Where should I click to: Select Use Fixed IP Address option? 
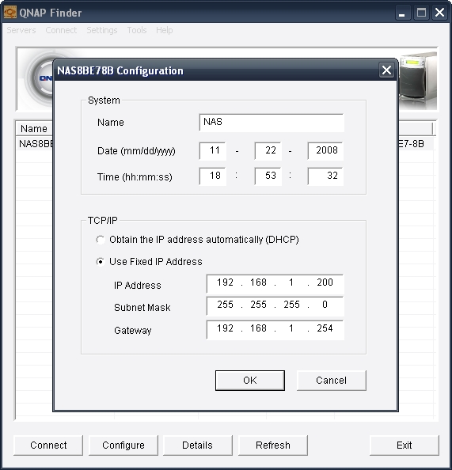point(101,262)
